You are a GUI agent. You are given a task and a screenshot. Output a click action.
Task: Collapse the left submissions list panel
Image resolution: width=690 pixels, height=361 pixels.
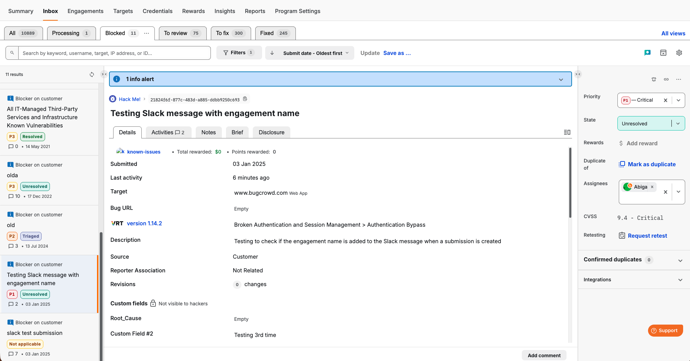(x=104, y=74)
